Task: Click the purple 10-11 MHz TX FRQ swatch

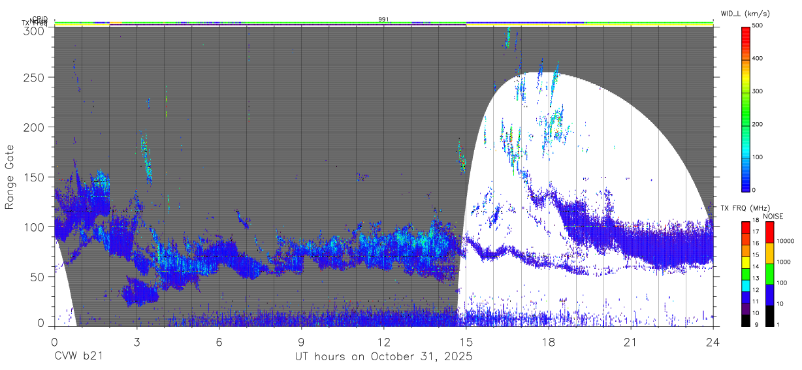Action: (x=745, y=309)
